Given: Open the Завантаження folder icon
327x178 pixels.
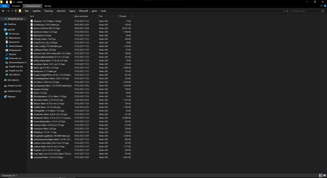Looking at the screenshot, I should tap(7, 46).
